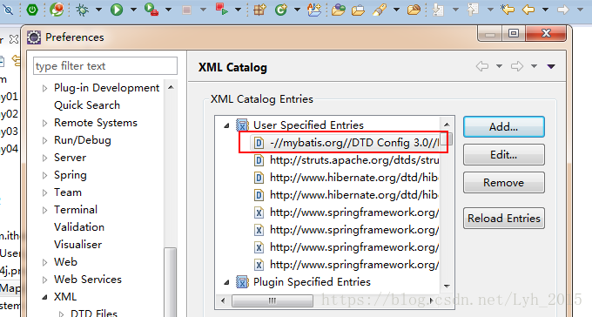Select Web in preferences tree
This screenshot has height=317, width=592.
65,261
